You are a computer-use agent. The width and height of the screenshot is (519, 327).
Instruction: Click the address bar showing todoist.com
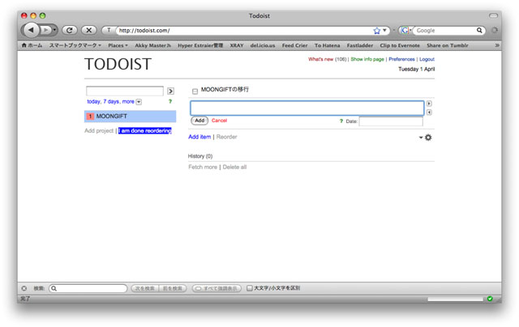click(243, 31)
